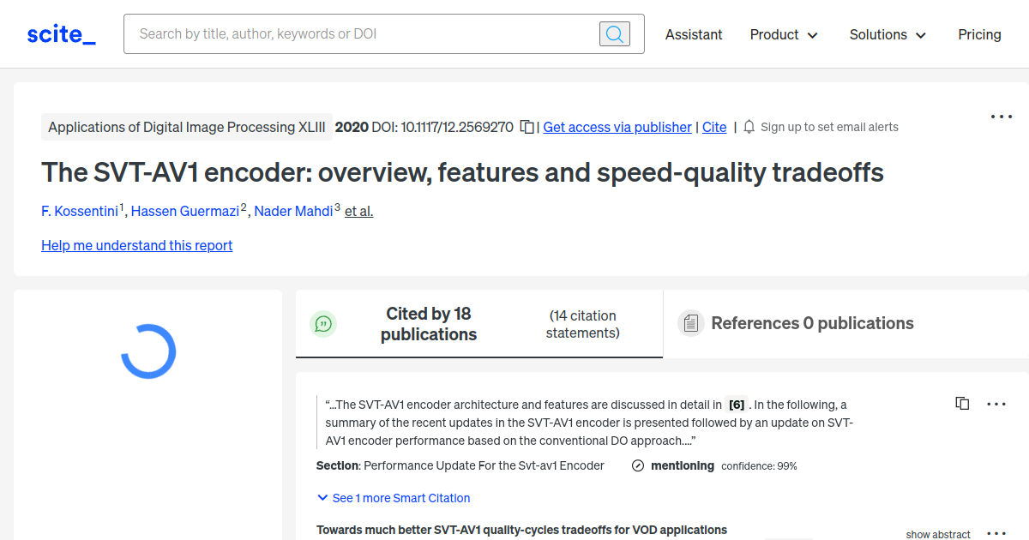
Task: Click the scite_ logo
Action: coord(60,33)
